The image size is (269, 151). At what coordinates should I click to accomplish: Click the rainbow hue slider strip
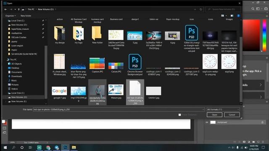pos(264,35)
